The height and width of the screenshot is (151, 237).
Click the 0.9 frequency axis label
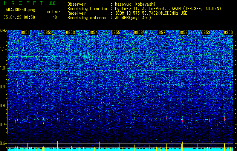(3, 87)
